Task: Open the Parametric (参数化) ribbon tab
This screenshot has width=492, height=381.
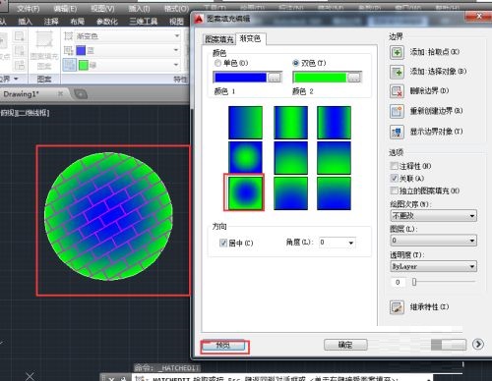Action: (107, 22)
